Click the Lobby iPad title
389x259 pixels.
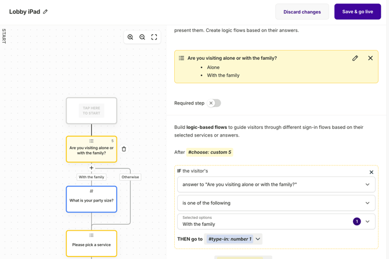tap(24, 12)
